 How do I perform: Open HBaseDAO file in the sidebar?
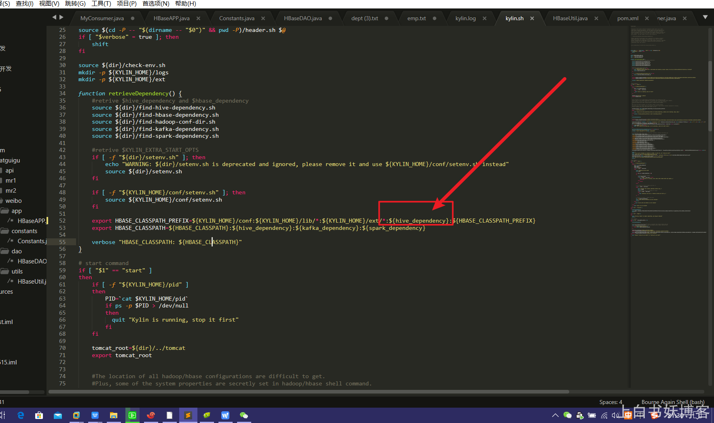[27, 261]
